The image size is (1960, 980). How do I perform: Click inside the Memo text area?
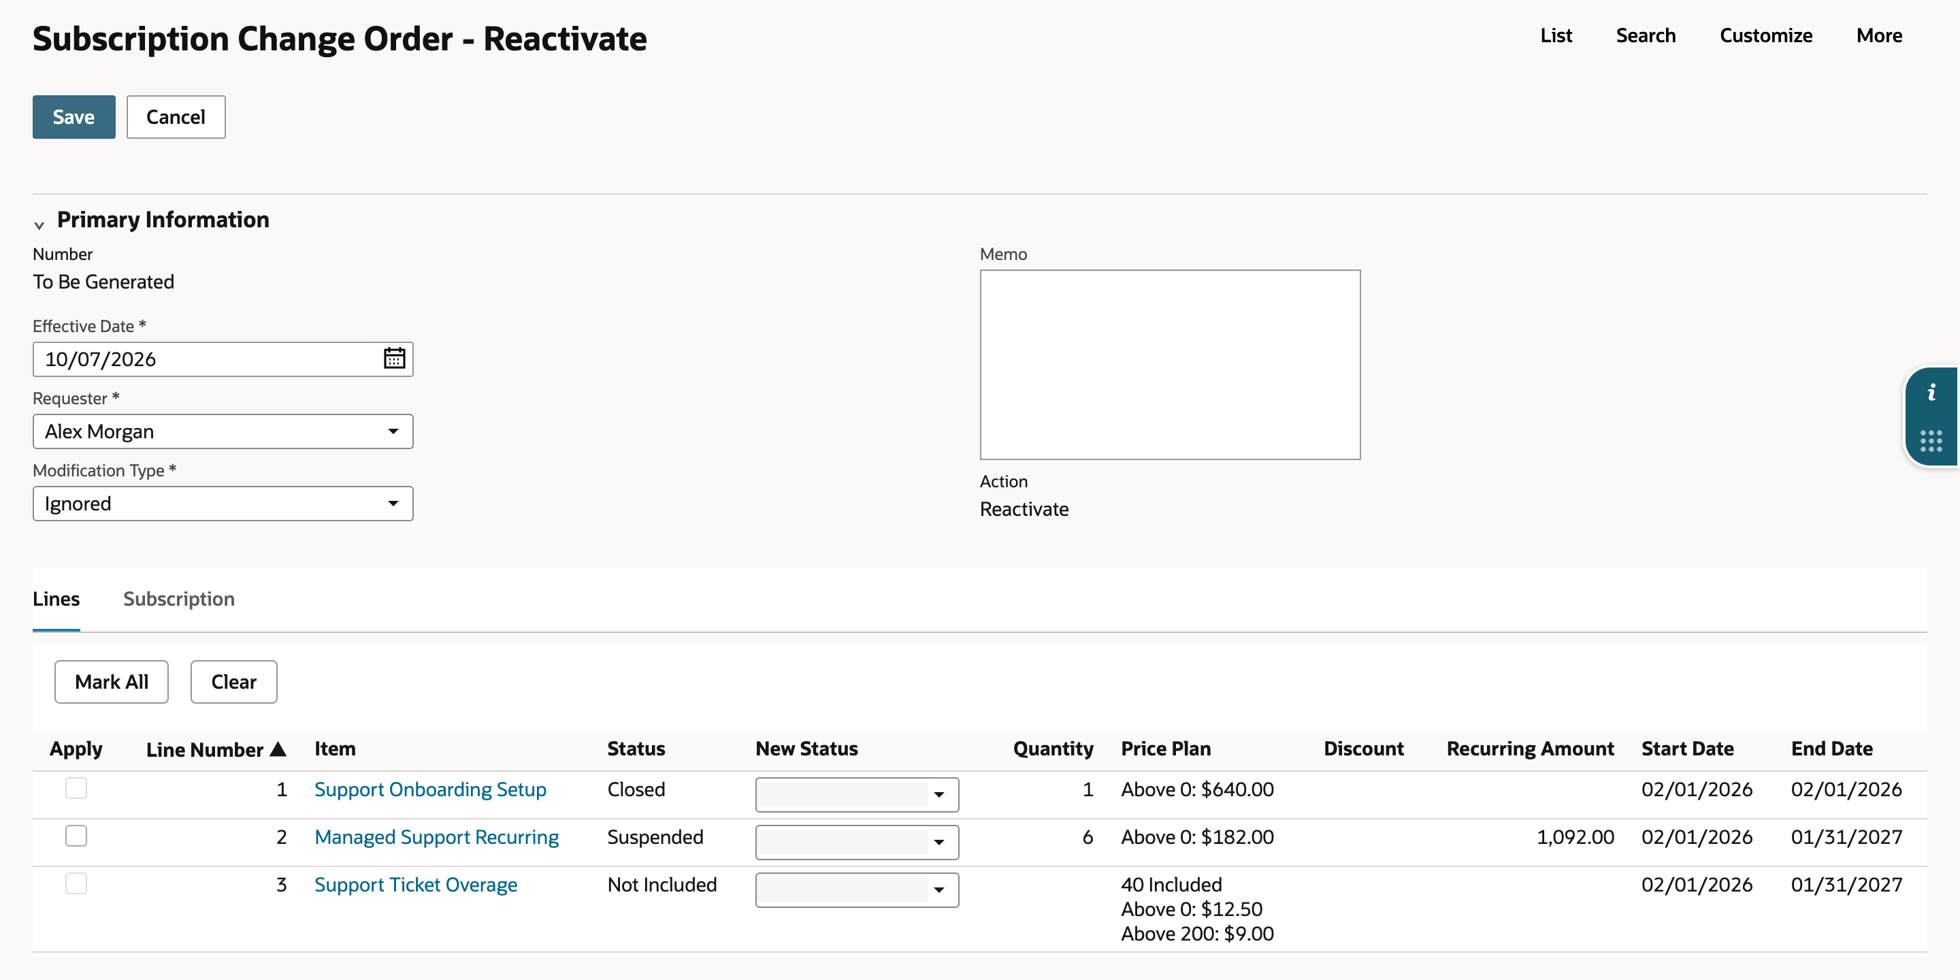coord(1171,365)
